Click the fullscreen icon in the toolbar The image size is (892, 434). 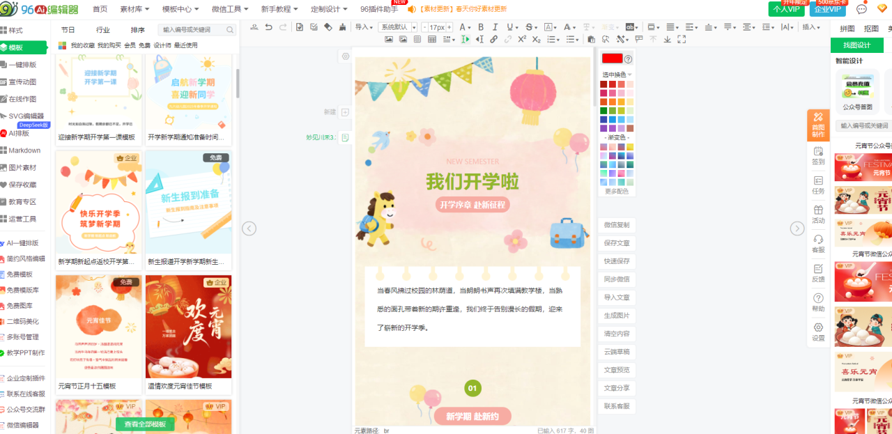coord(681,40)
